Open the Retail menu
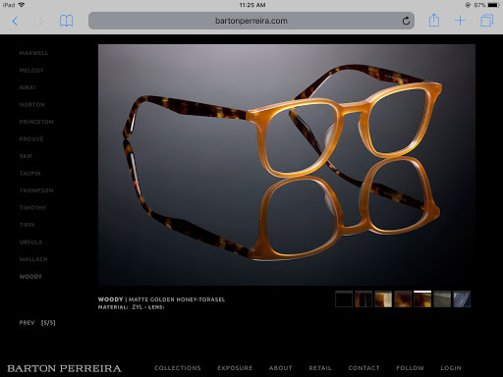The width and height of the screenshot is (503, 377). click(x=320, y=368)
